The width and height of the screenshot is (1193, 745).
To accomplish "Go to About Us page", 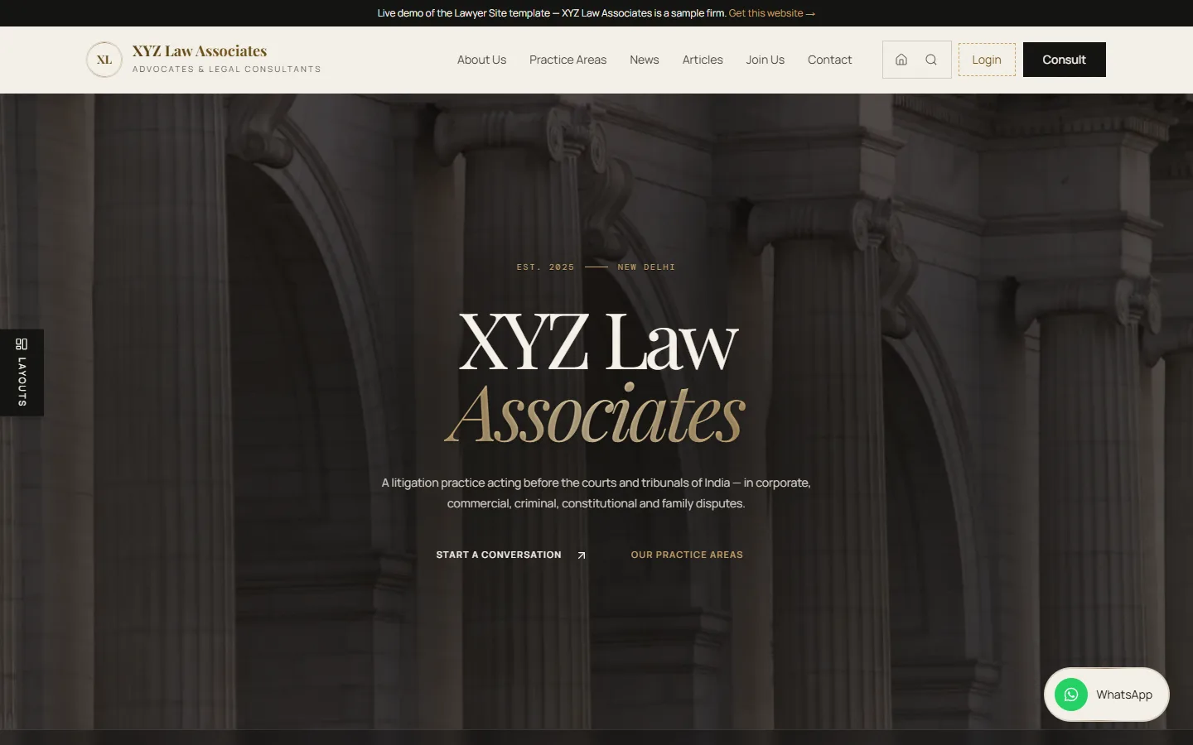I will coord(481,60).
